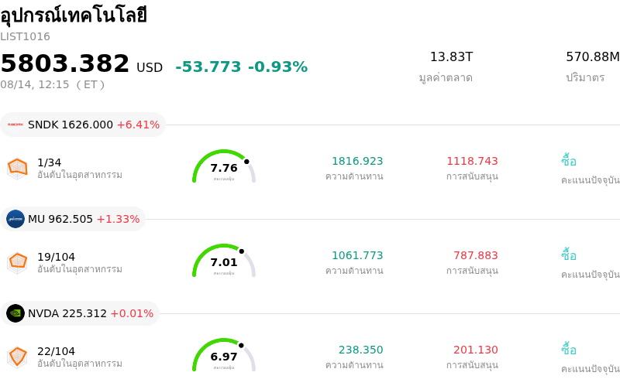Click SNDK resistance value 1816.923
This screenshot has width=620, height=386.
pos(357,161)
